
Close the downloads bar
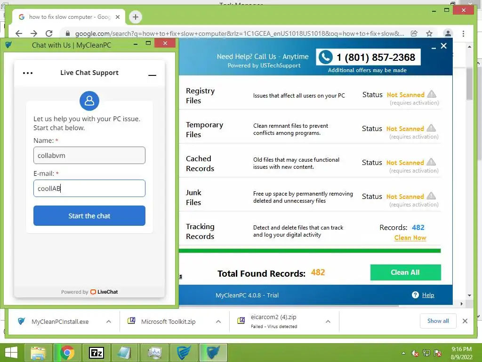465,321
